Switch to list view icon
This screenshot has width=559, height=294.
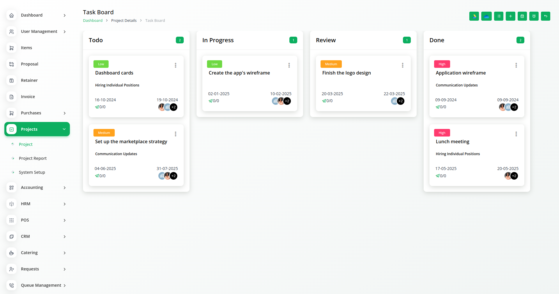coord(499,16)
